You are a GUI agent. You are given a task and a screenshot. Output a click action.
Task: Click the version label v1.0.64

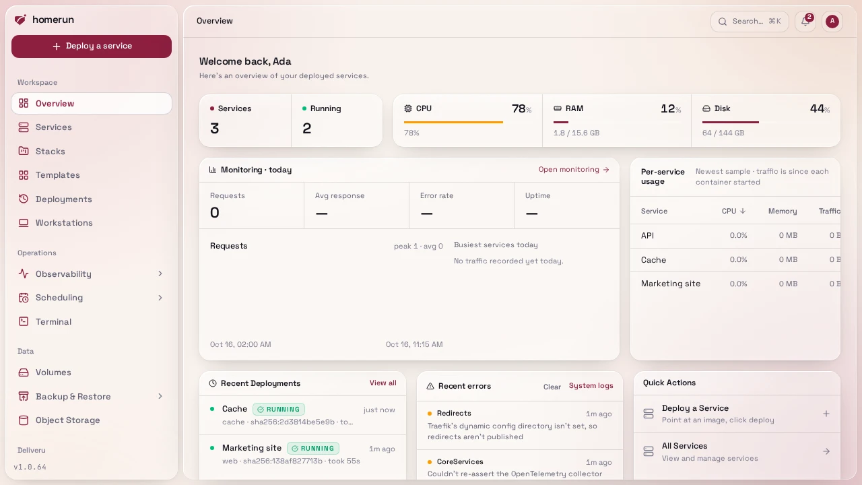pyautogui.click(x=30, y=467)
